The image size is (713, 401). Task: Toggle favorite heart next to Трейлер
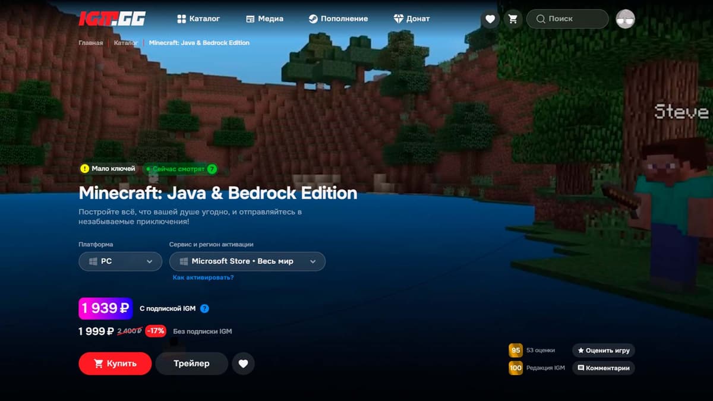point(243,364)
